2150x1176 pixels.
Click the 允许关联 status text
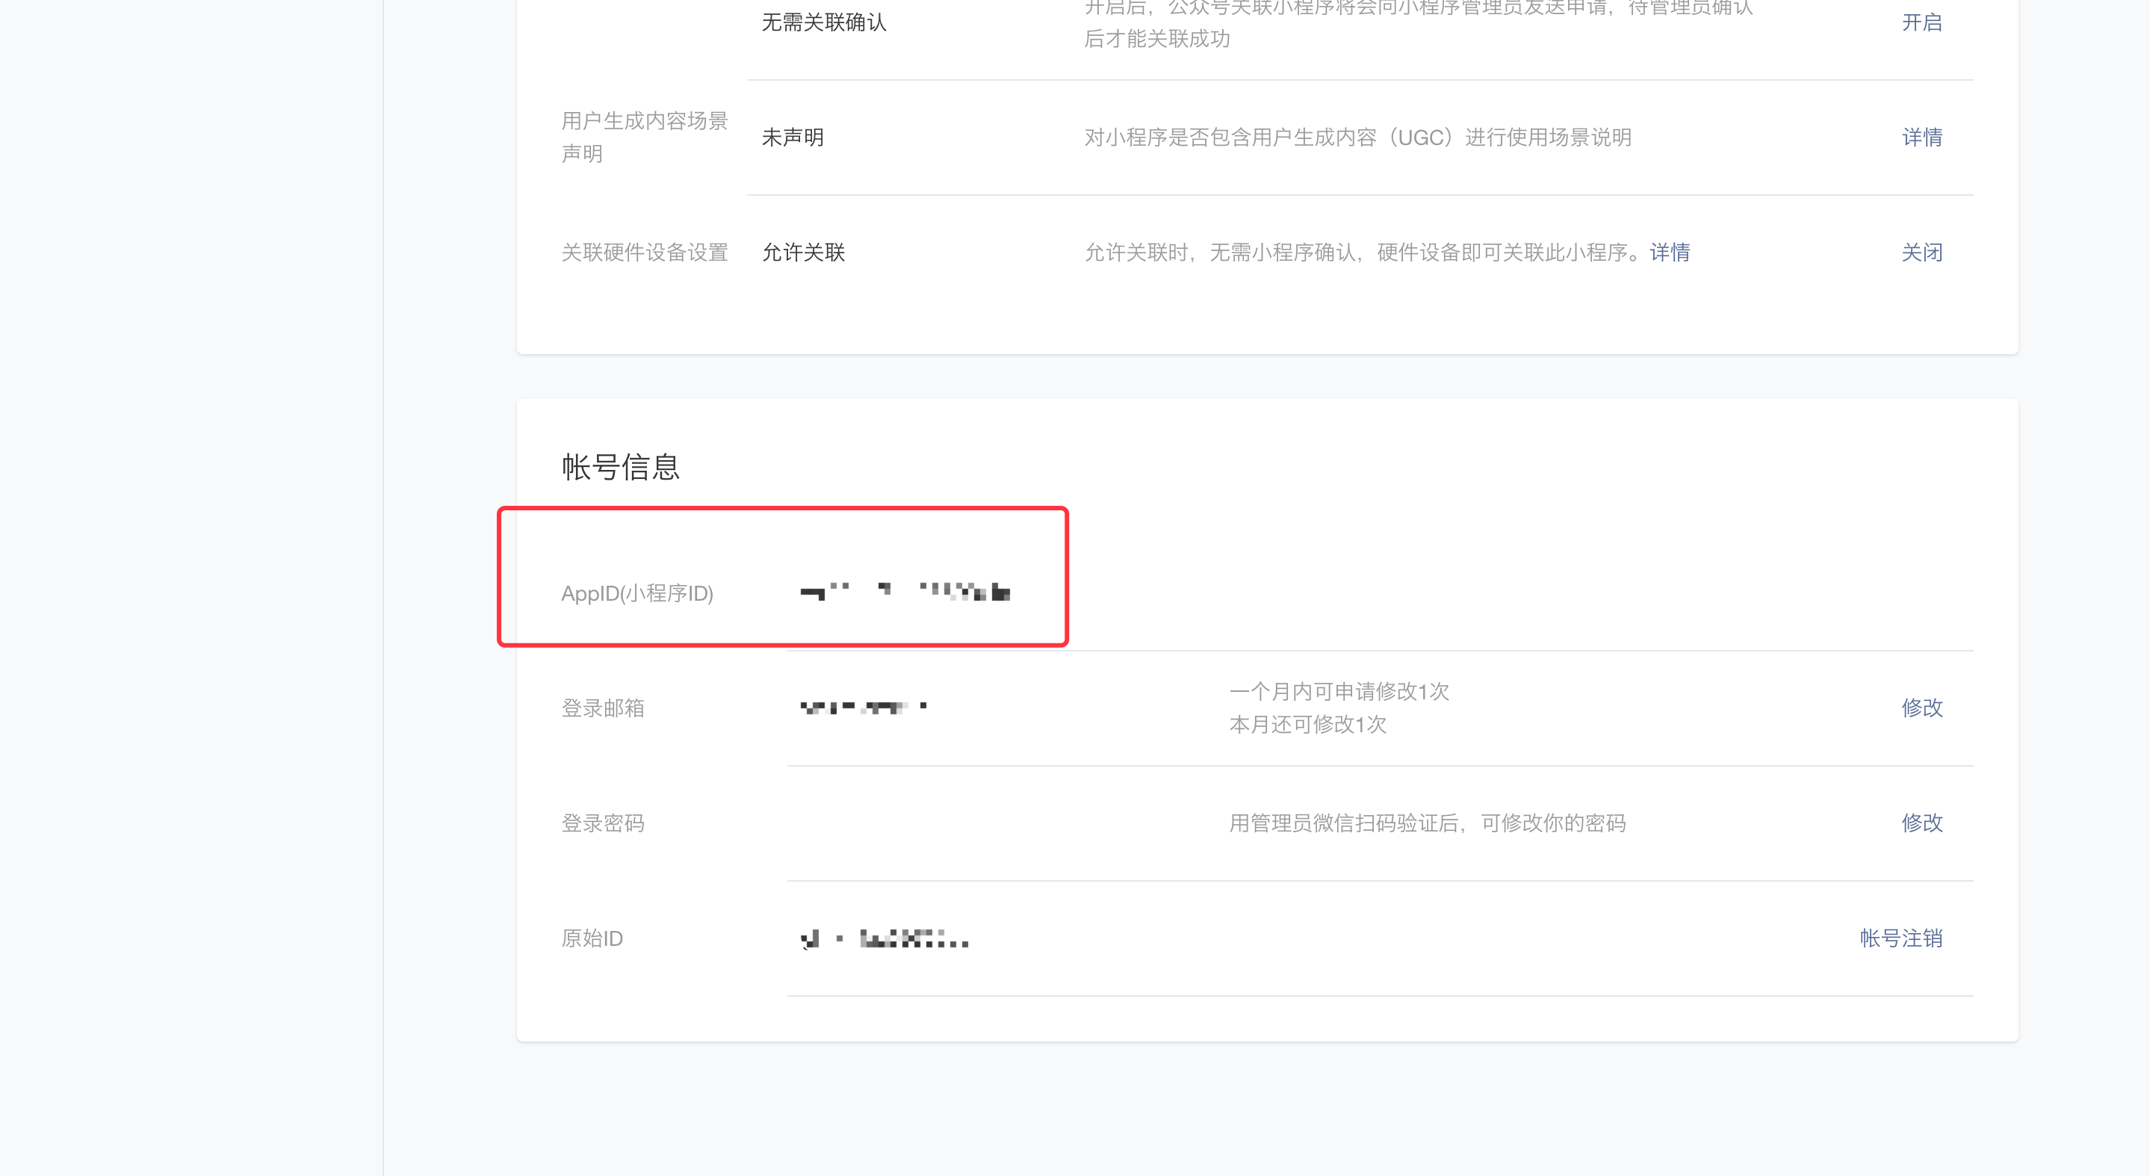[x=803, y=252]
